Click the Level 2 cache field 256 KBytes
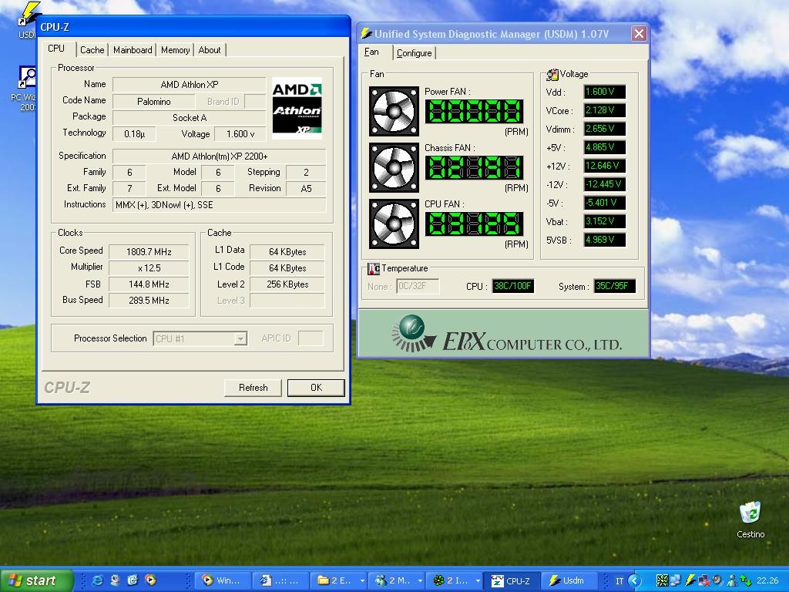This screenshot has height=592, width=789. [287, 284]
